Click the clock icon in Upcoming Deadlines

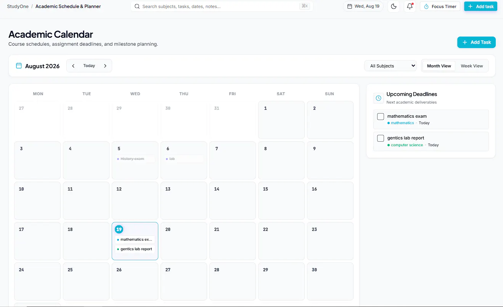tap(378, 98)
